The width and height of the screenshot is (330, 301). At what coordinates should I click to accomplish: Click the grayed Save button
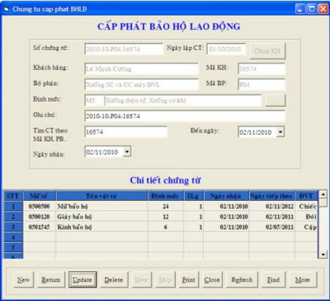(x=142, y=279)
